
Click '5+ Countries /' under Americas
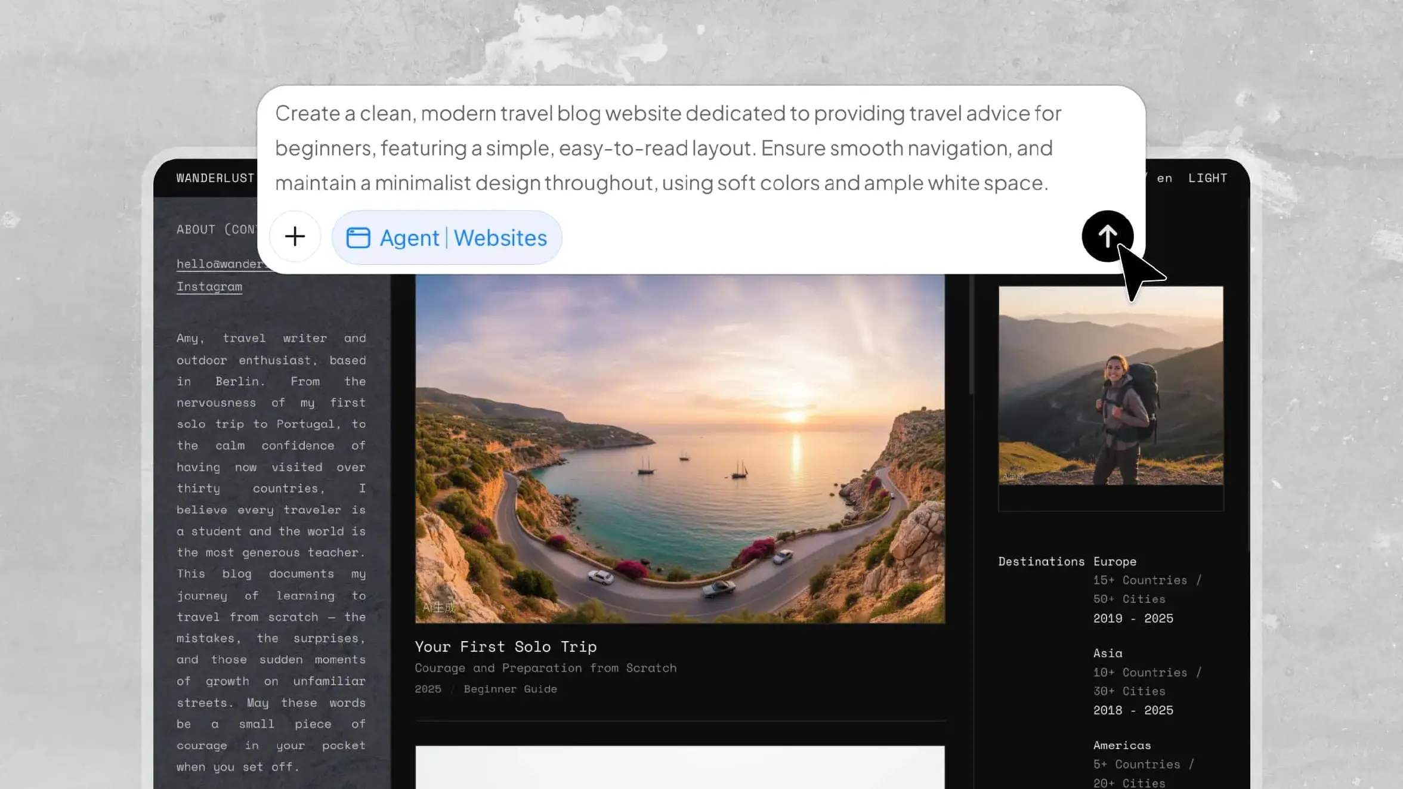[x=1144, y=764]
